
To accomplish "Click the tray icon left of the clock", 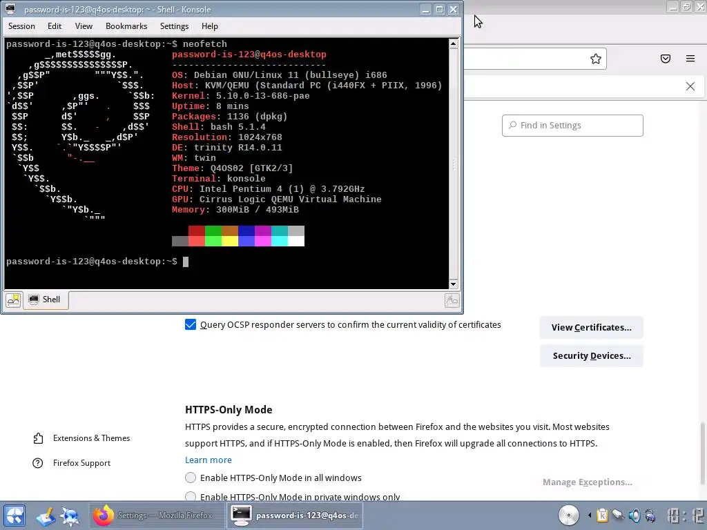I will click(650, 515).
